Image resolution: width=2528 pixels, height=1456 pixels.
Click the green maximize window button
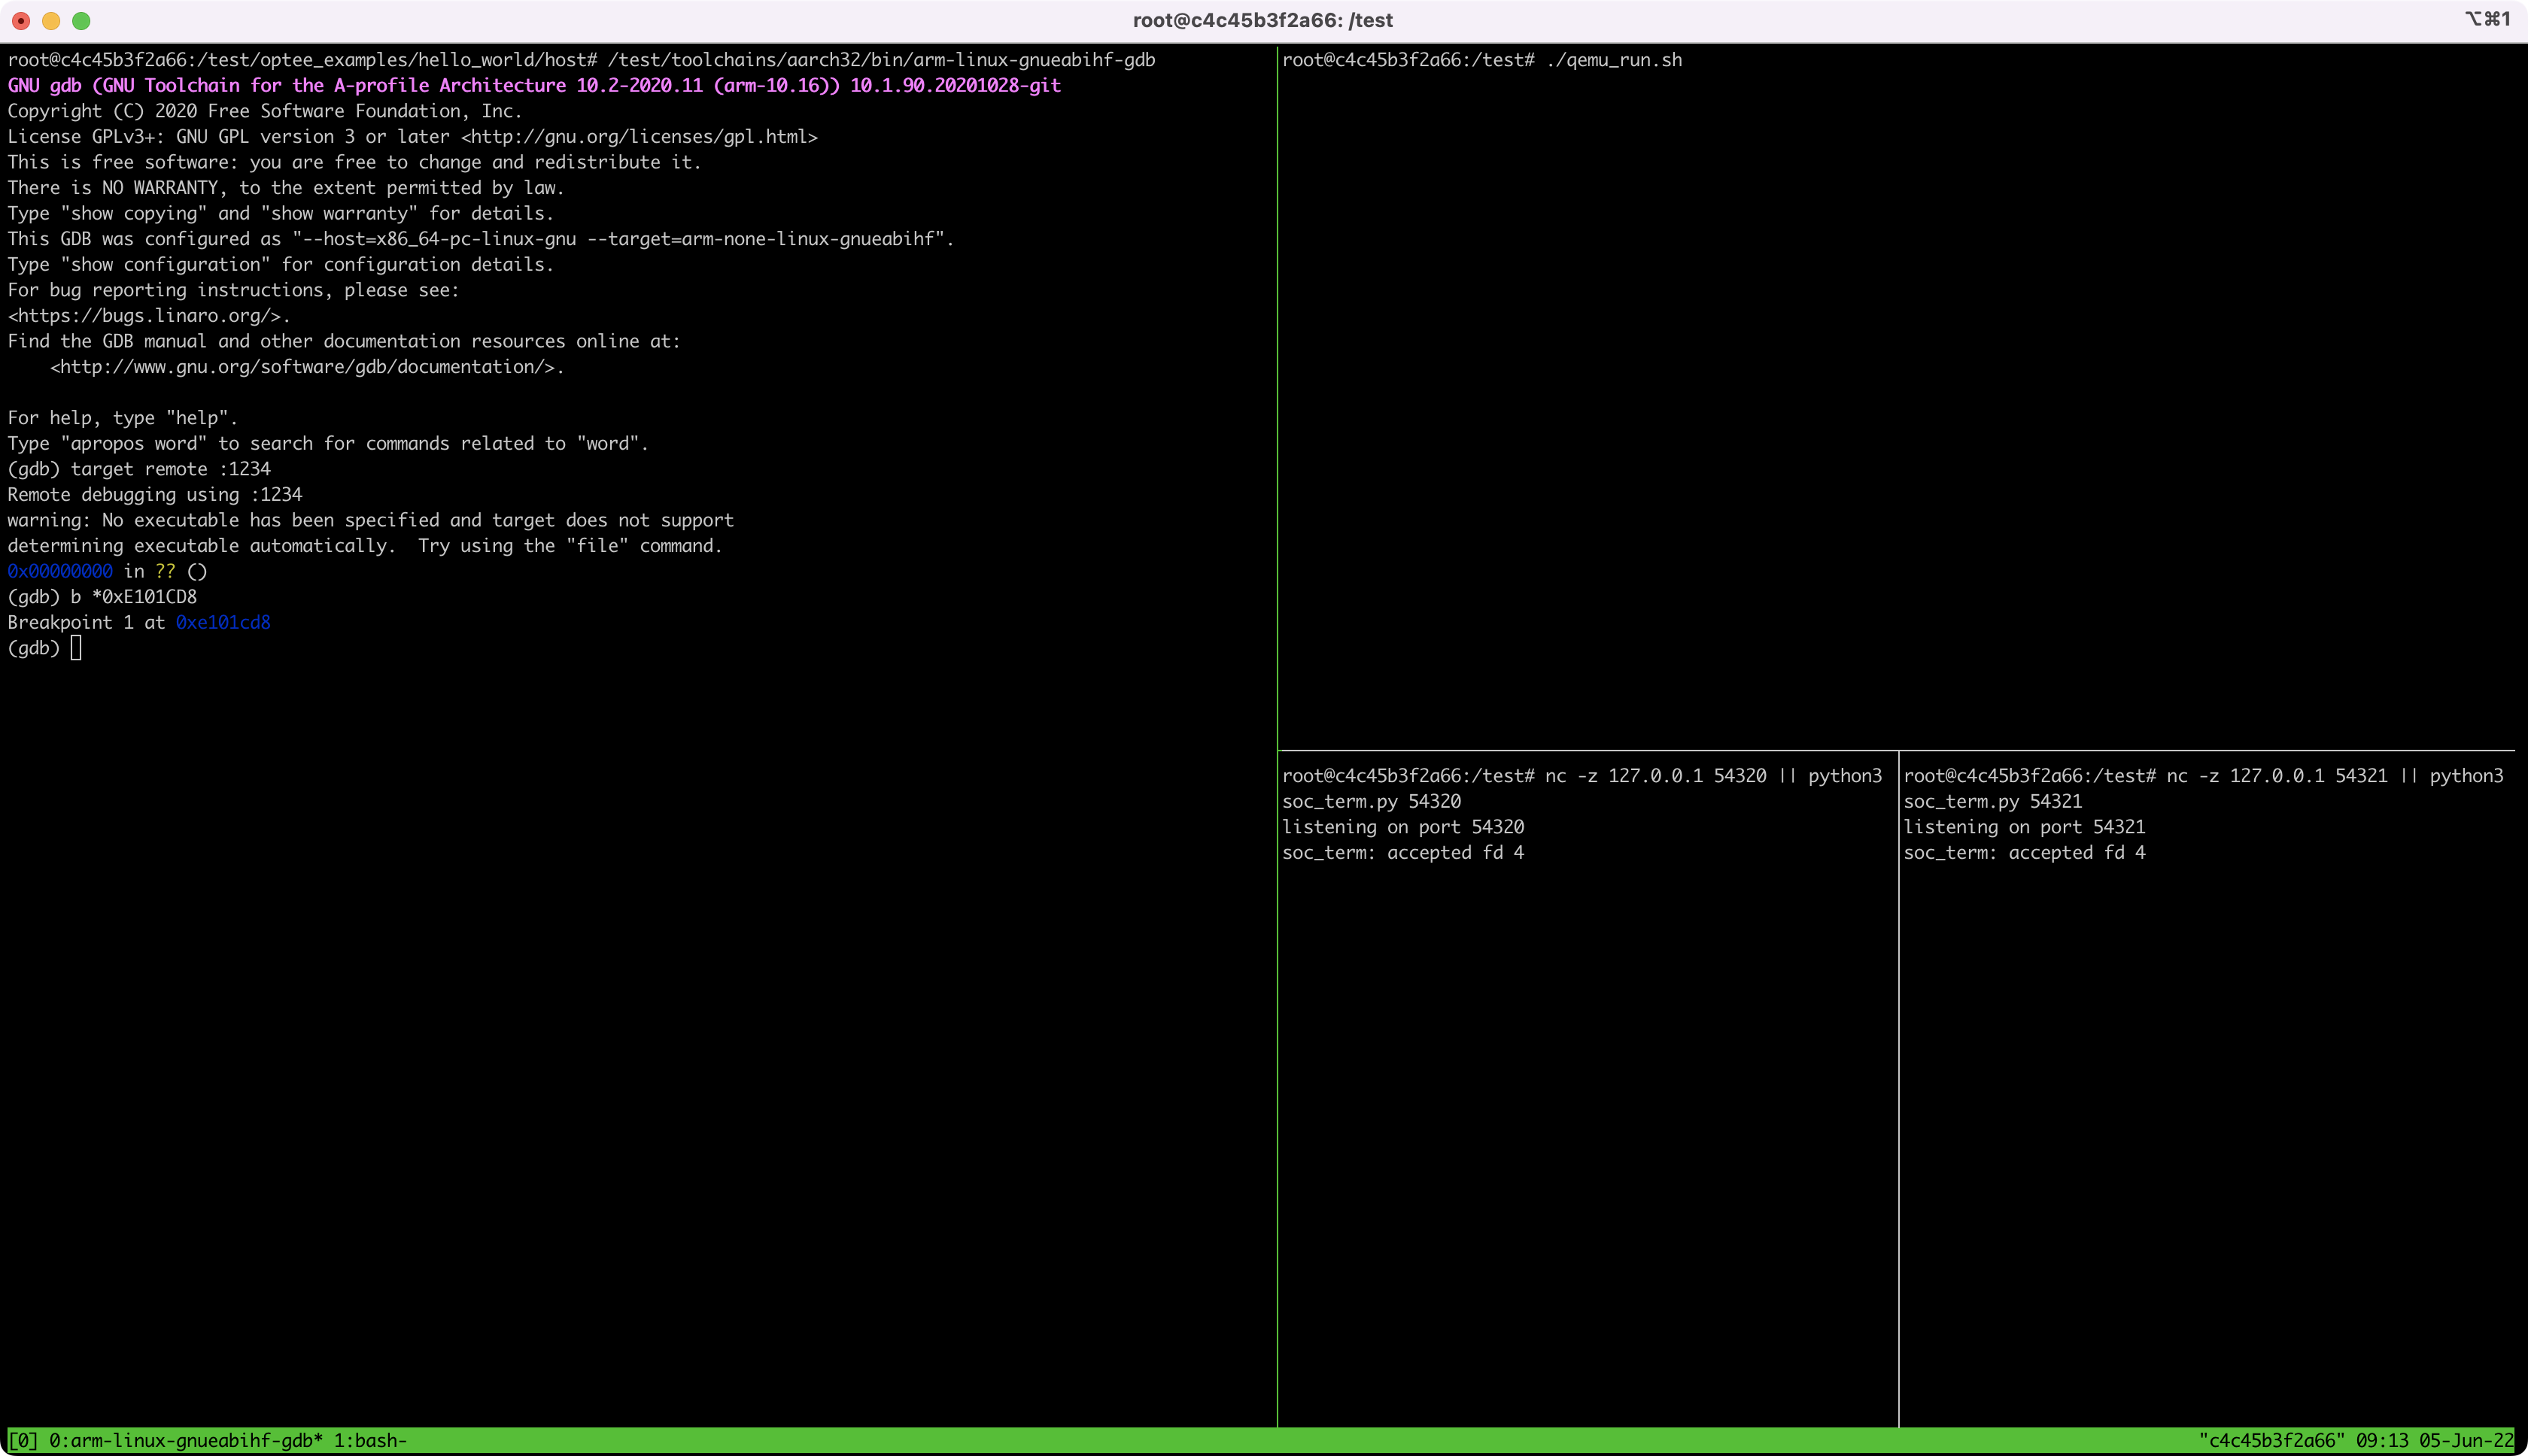pyautogui.click(x=82, y=20)
